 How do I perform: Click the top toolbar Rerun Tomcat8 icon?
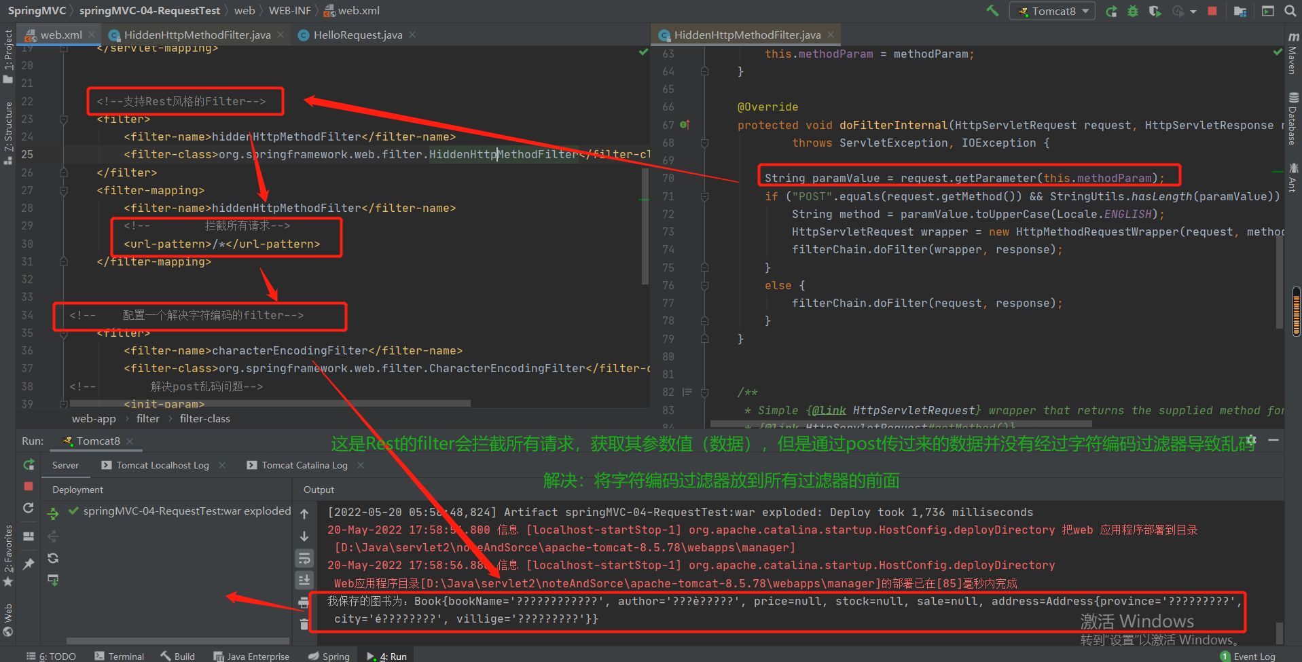coord(1111,11)
